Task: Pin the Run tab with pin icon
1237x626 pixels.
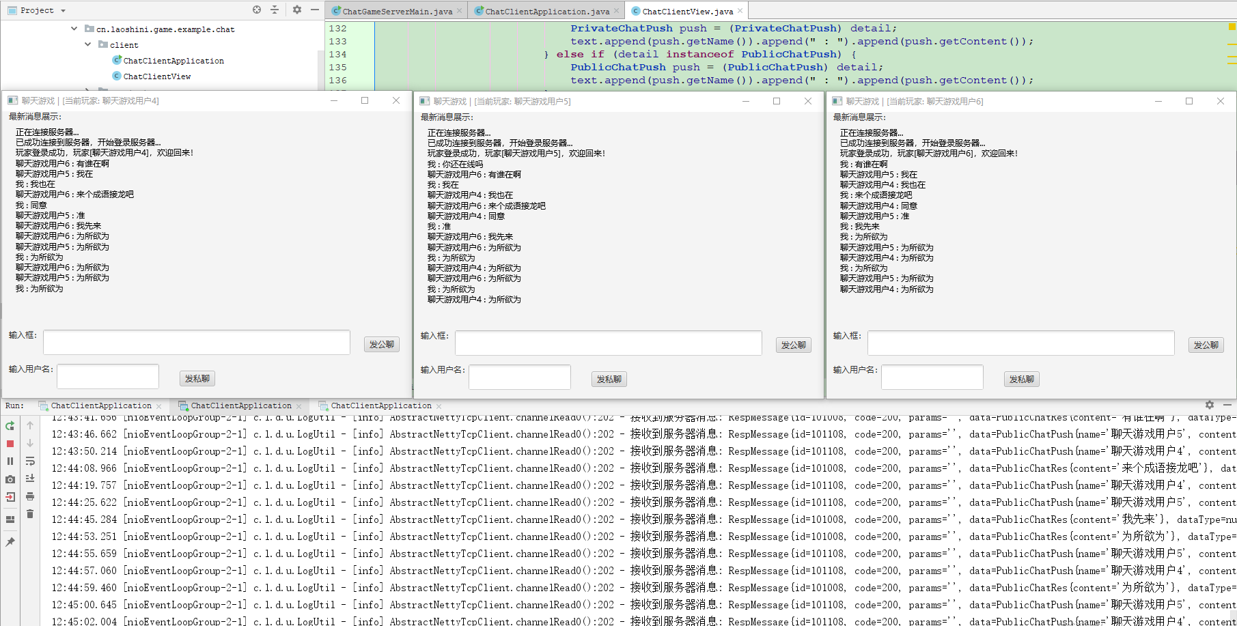Action: [x=10, y=542]
